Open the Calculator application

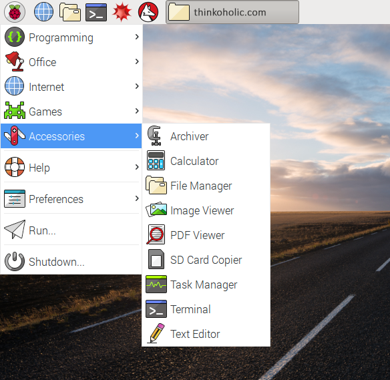[x=206, y=161]
